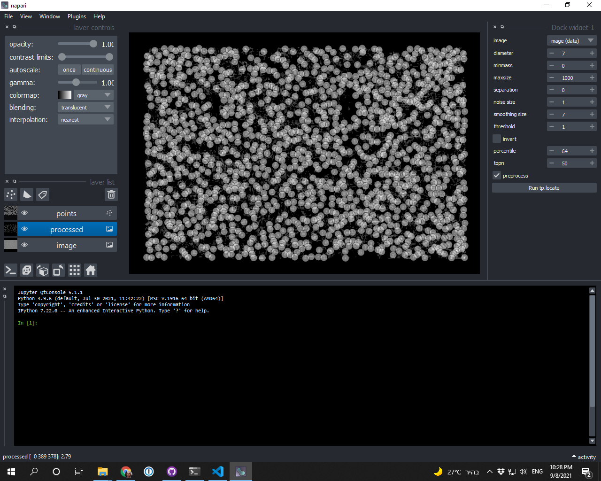601x481 pixels.
Task: Open the Plugins menu
Action: coord(77,16)
